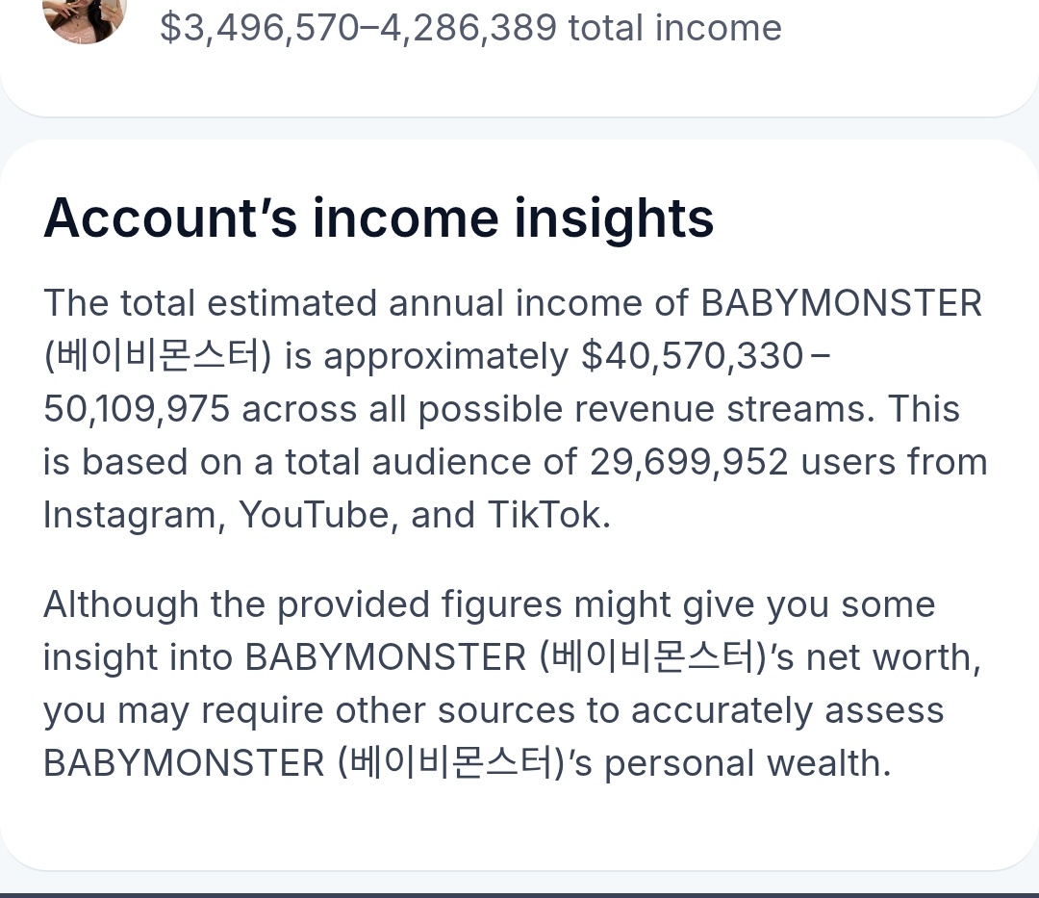Click the Korean name before "is approximately"

click(159, 356)
